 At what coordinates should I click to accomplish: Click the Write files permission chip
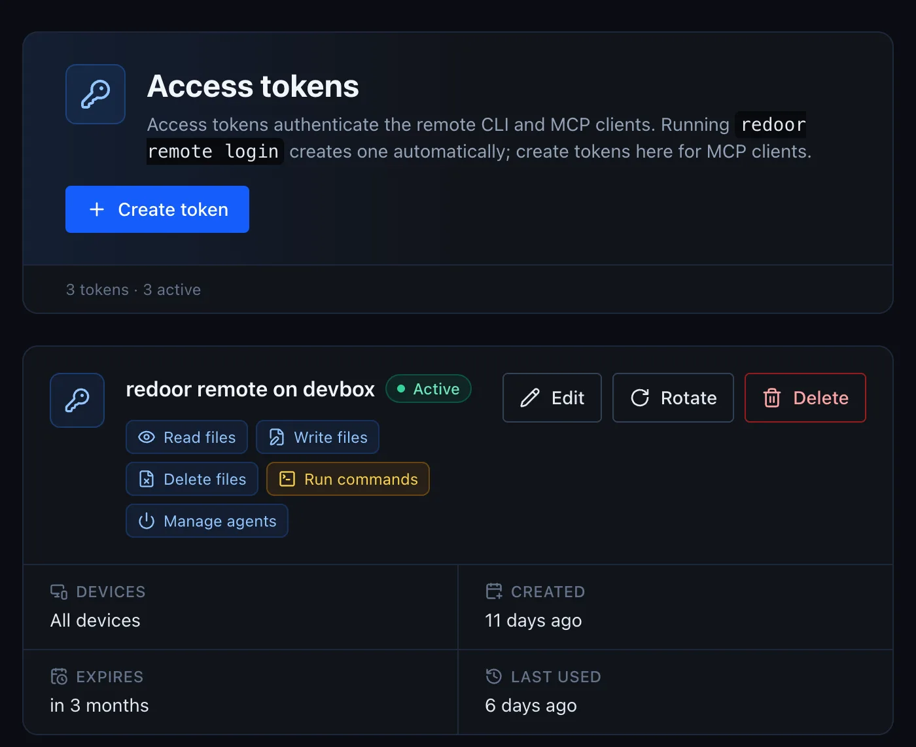pyautogui.click(x=317, y=437)
